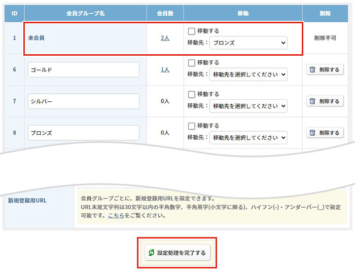355x274 pixels.
Task: Delete the ID 8 group with 削除する
Action: (x=325, y=133)
